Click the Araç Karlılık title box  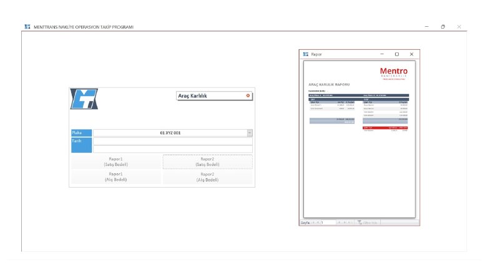[214, 96]
